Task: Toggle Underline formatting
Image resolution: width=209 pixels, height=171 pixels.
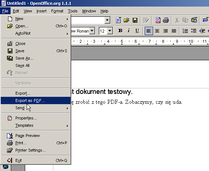Action: [137, 31]
